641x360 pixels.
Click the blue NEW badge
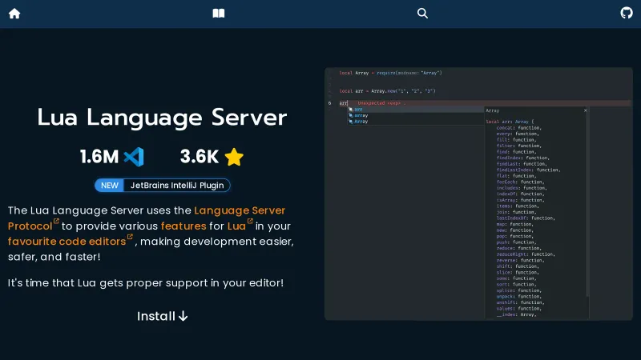pos(110,186)
